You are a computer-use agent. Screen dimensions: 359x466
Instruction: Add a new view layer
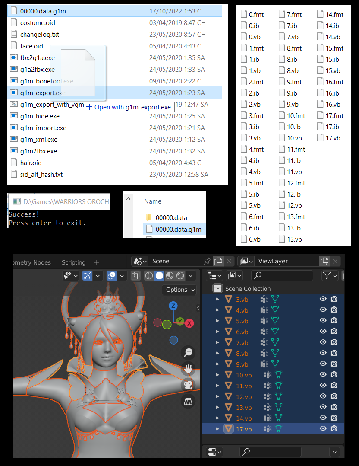[x=324, y=261]
